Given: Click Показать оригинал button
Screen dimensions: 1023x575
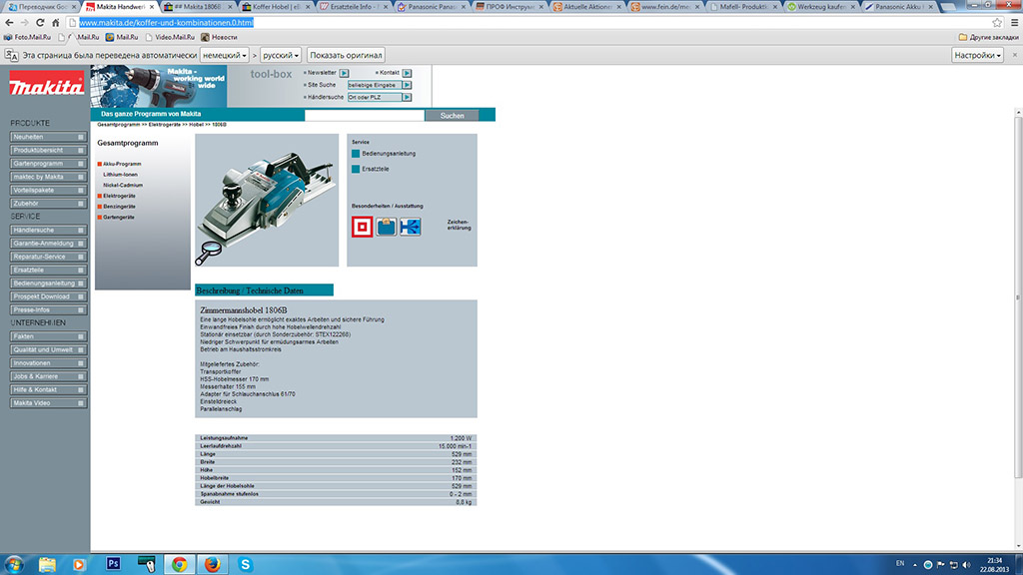Looking at the screenshot, I should [x=346, y=56].
